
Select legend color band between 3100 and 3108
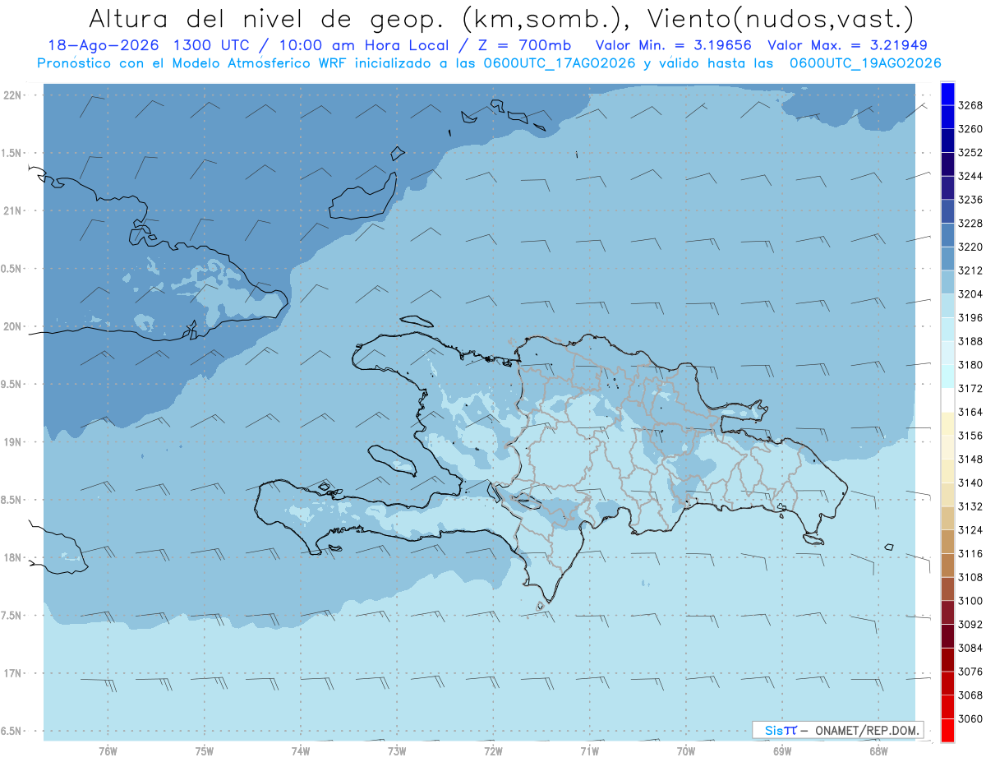click(x=947, y=589)
